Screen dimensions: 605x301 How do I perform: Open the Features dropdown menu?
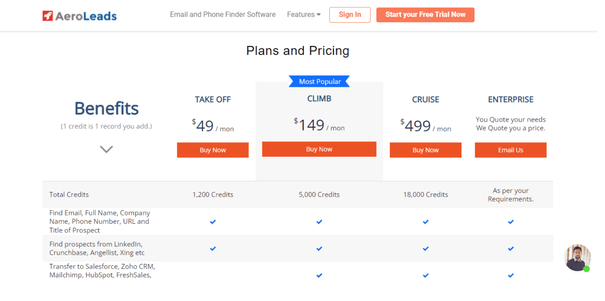[304, 14]
